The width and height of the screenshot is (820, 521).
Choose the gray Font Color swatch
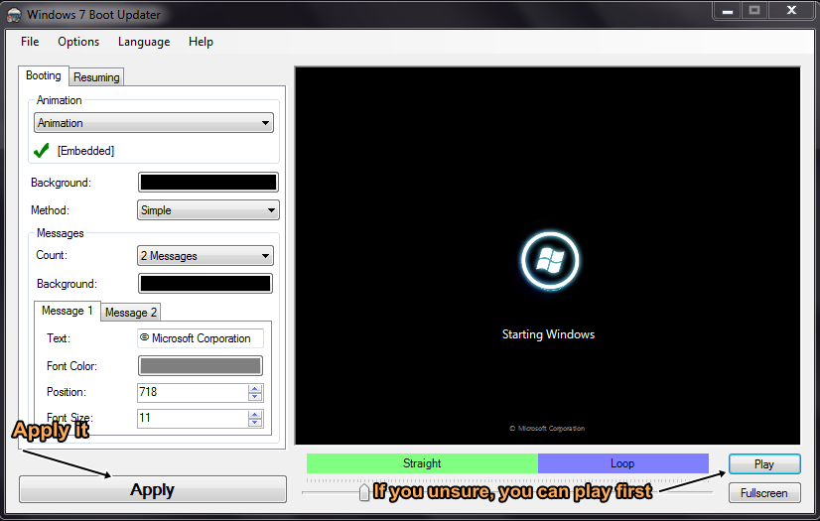201,366
